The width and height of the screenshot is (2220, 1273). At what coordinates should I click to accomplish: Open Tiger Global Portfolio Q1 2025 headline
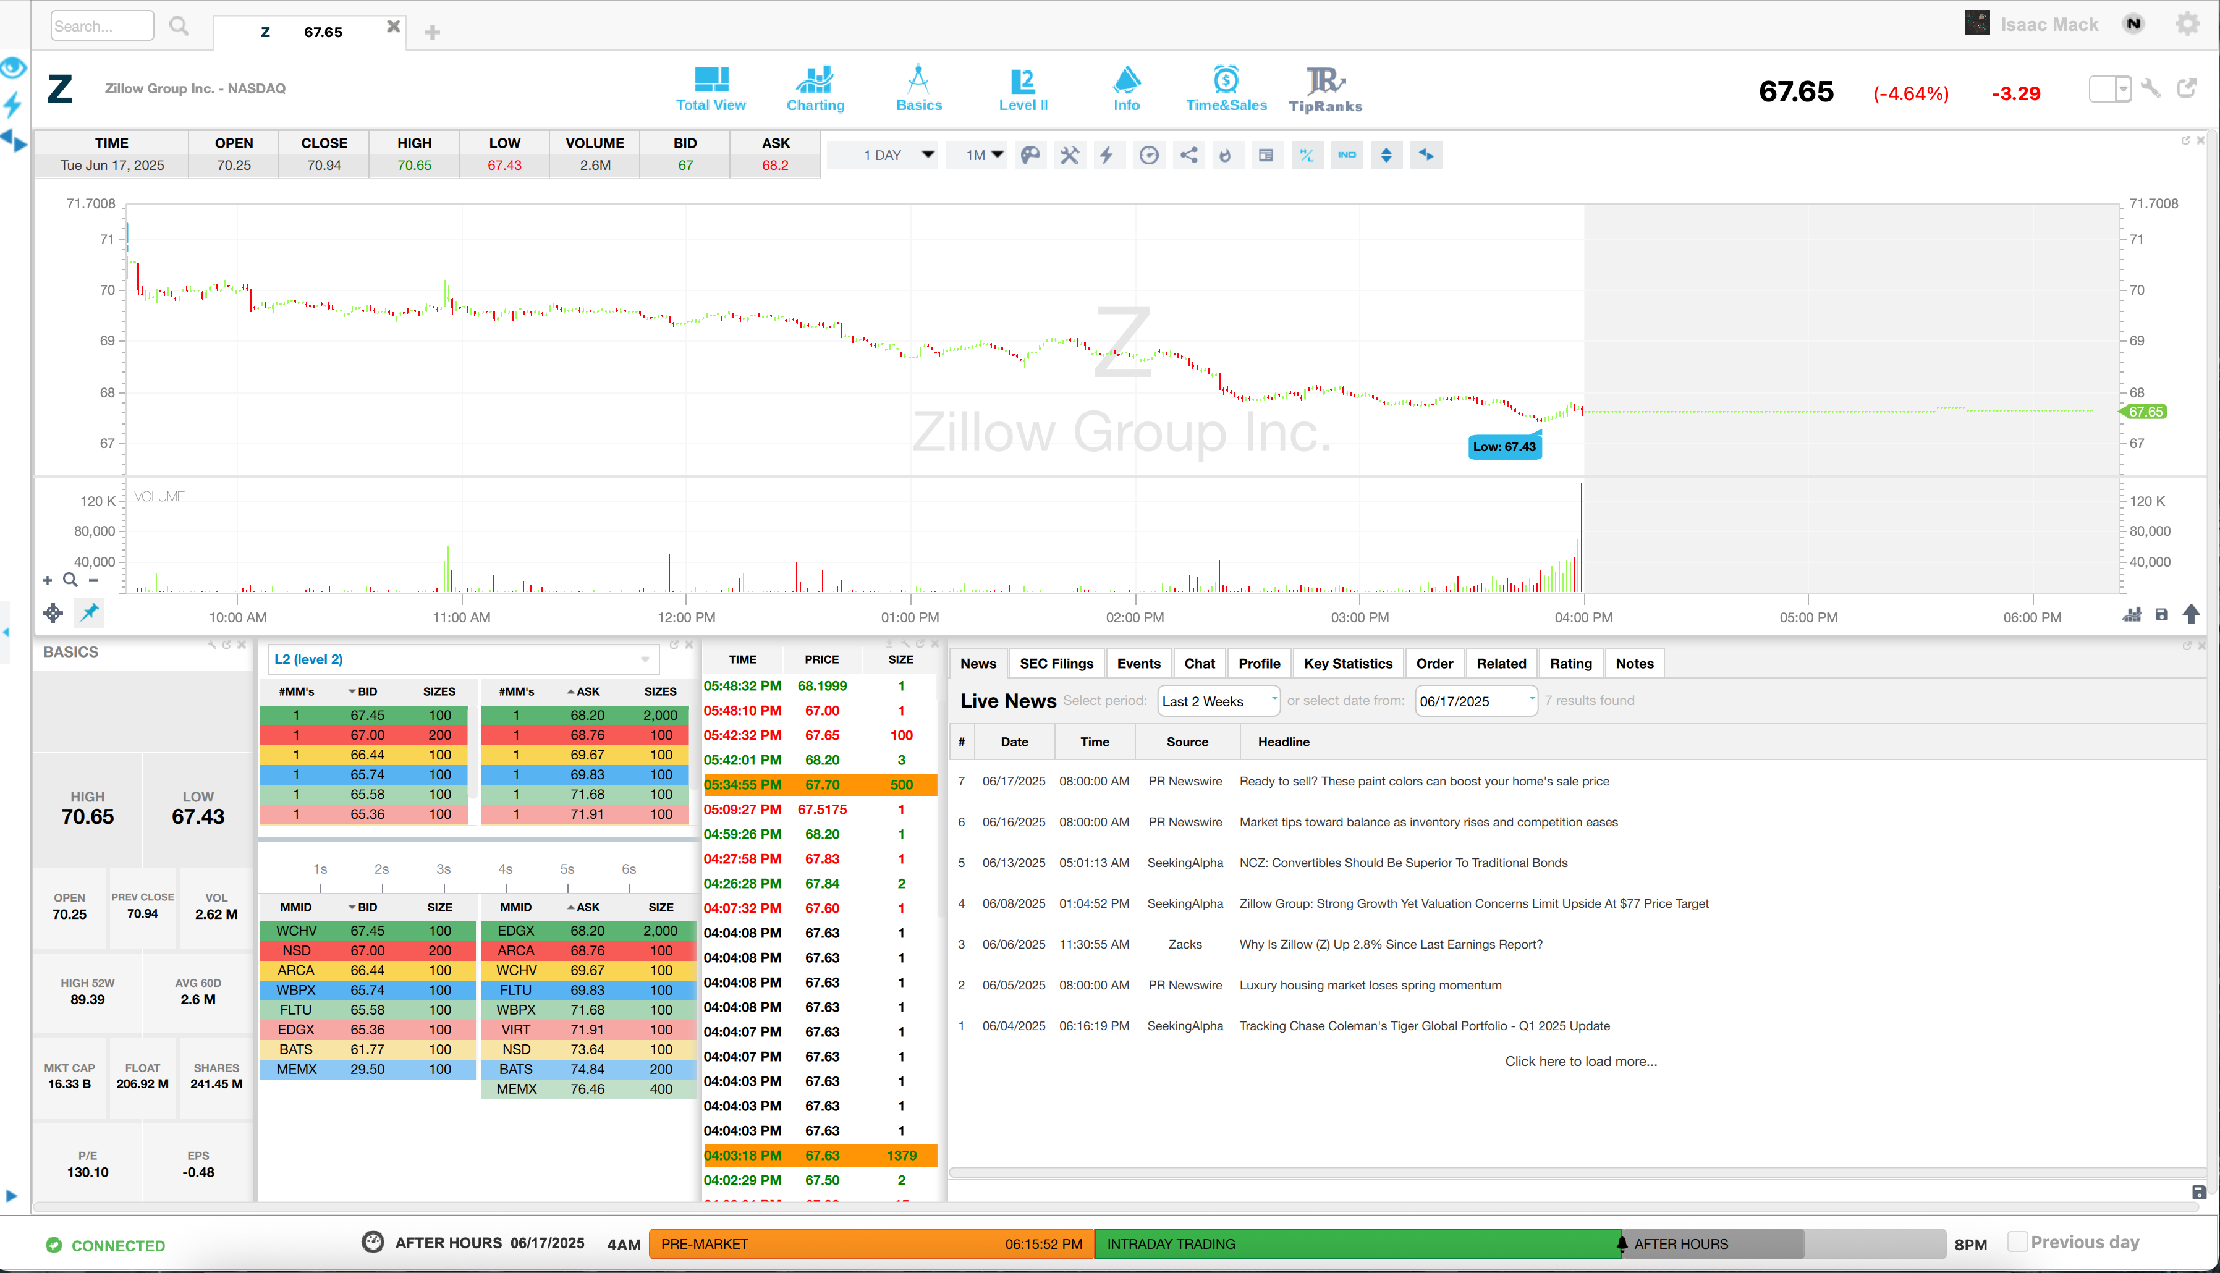point(1423,1026)
